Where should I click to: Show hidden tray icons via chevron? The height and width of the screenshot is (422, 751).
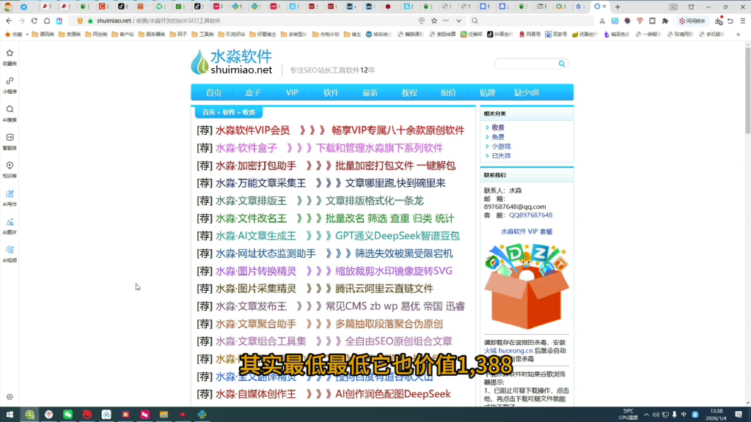click(646, 415)
